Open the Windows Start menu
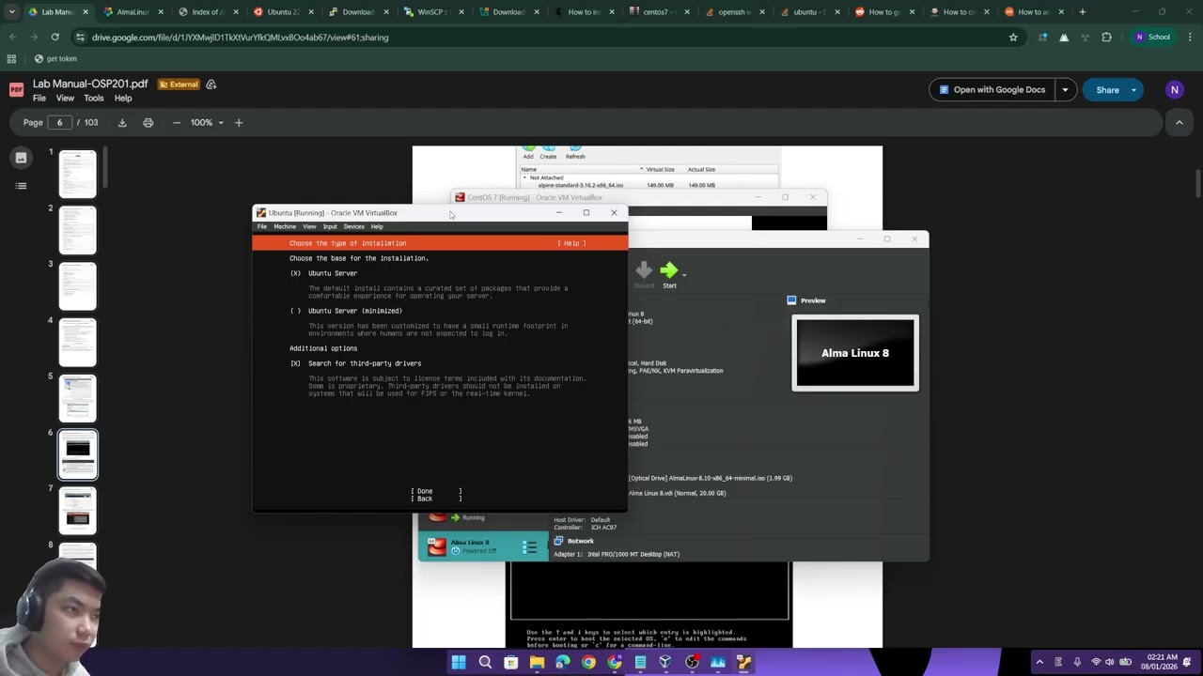 [459, 662]
